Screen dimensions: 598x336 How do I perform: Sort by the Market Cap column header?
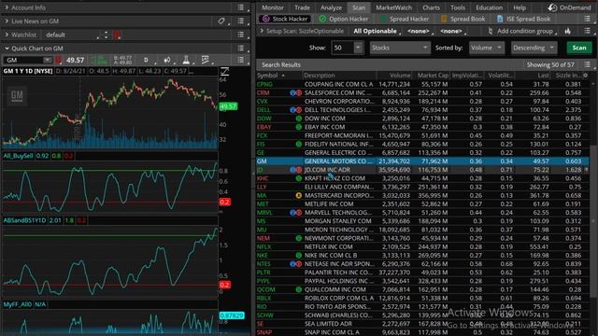pyautogui.click(x=433, y=76)
